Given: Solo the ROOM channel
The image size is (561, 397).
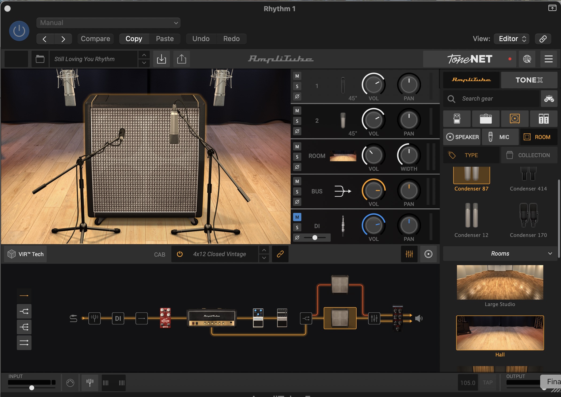Looking at the screenshot, I should click(x=297, y=157).
